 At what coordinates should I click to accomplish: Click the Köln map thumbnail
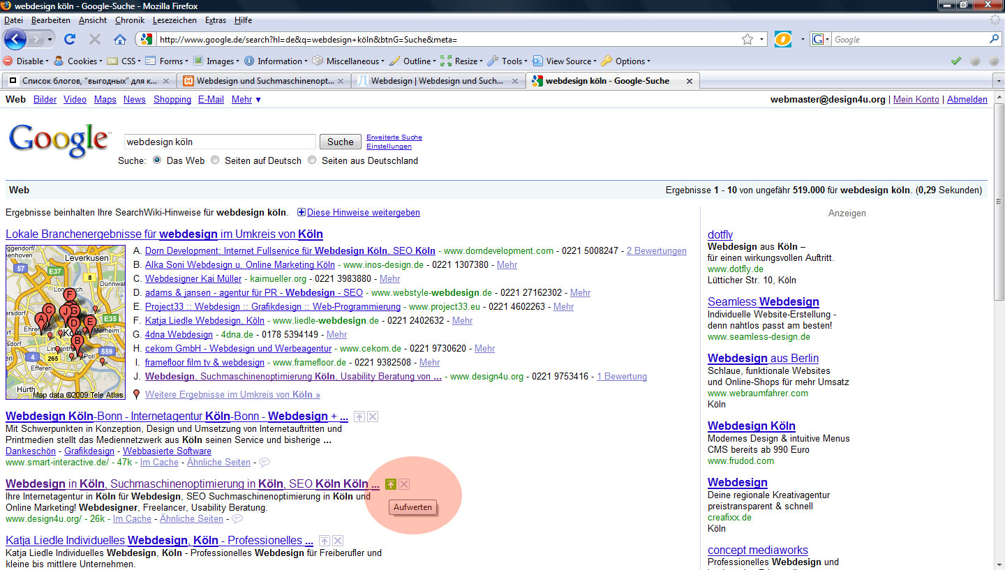[66, 322]
